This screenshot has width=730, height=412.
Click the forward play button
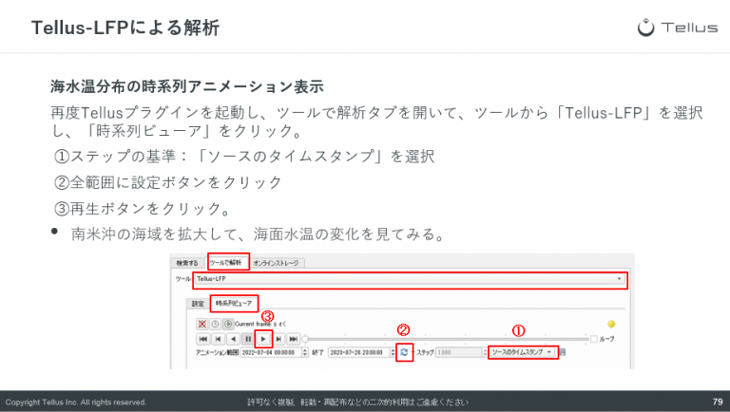(263, 339)
